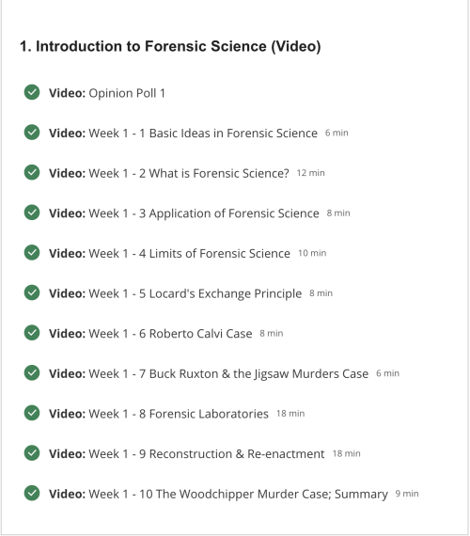Click the green checkmark beside Opinion Poll 1
This screenshot has width=470, height=536.
(x=32, y=92)
